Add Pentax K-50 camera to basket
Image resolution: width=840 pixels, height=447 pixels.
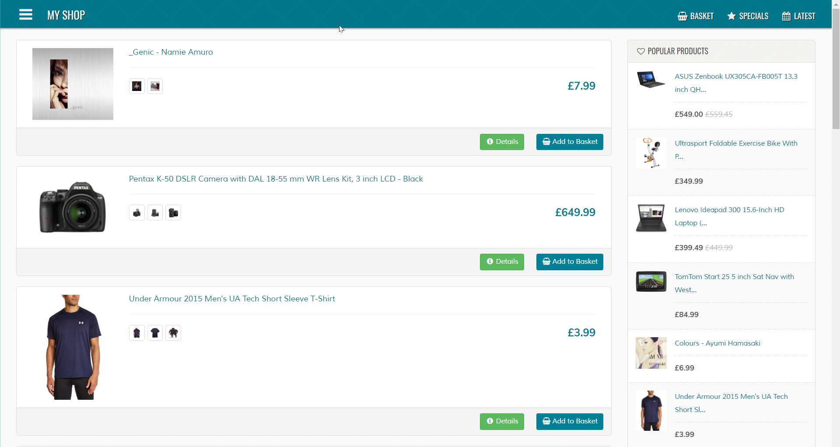[x=570, y=262]
